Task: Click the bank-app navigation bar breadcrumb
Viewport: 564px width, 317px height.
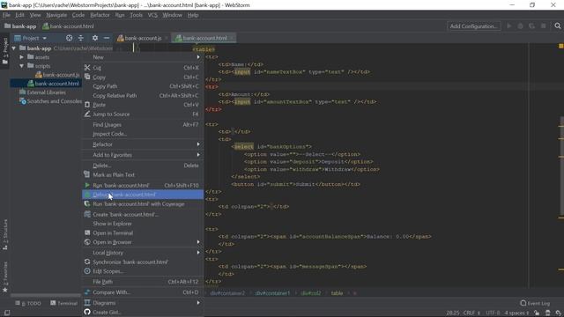Action: (20, 26)
